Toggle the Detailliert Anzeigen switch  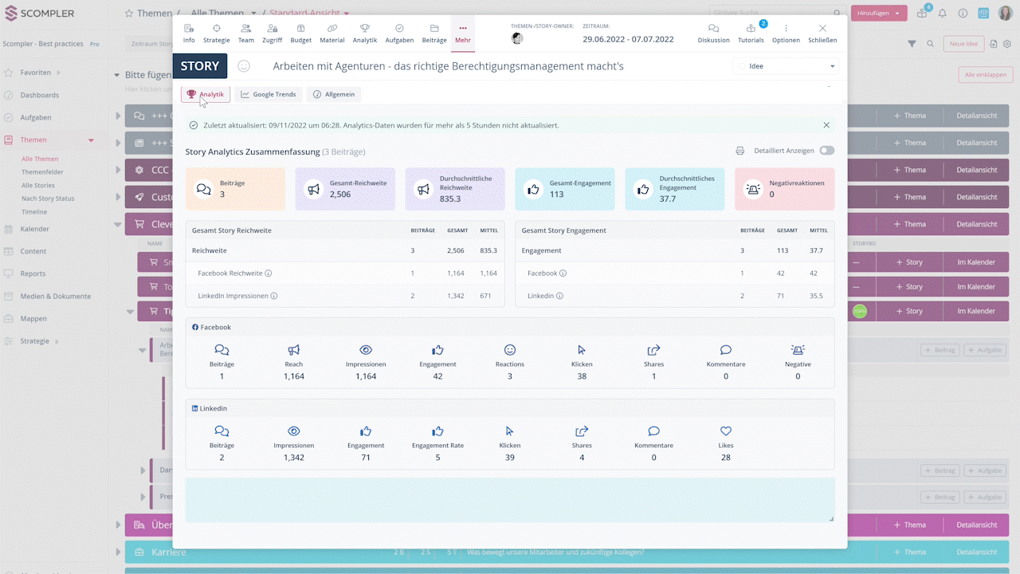(826, 151)
